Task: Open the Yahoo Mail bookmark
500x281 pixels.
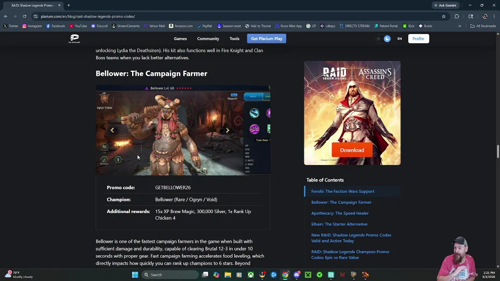Action: [154, 26]
